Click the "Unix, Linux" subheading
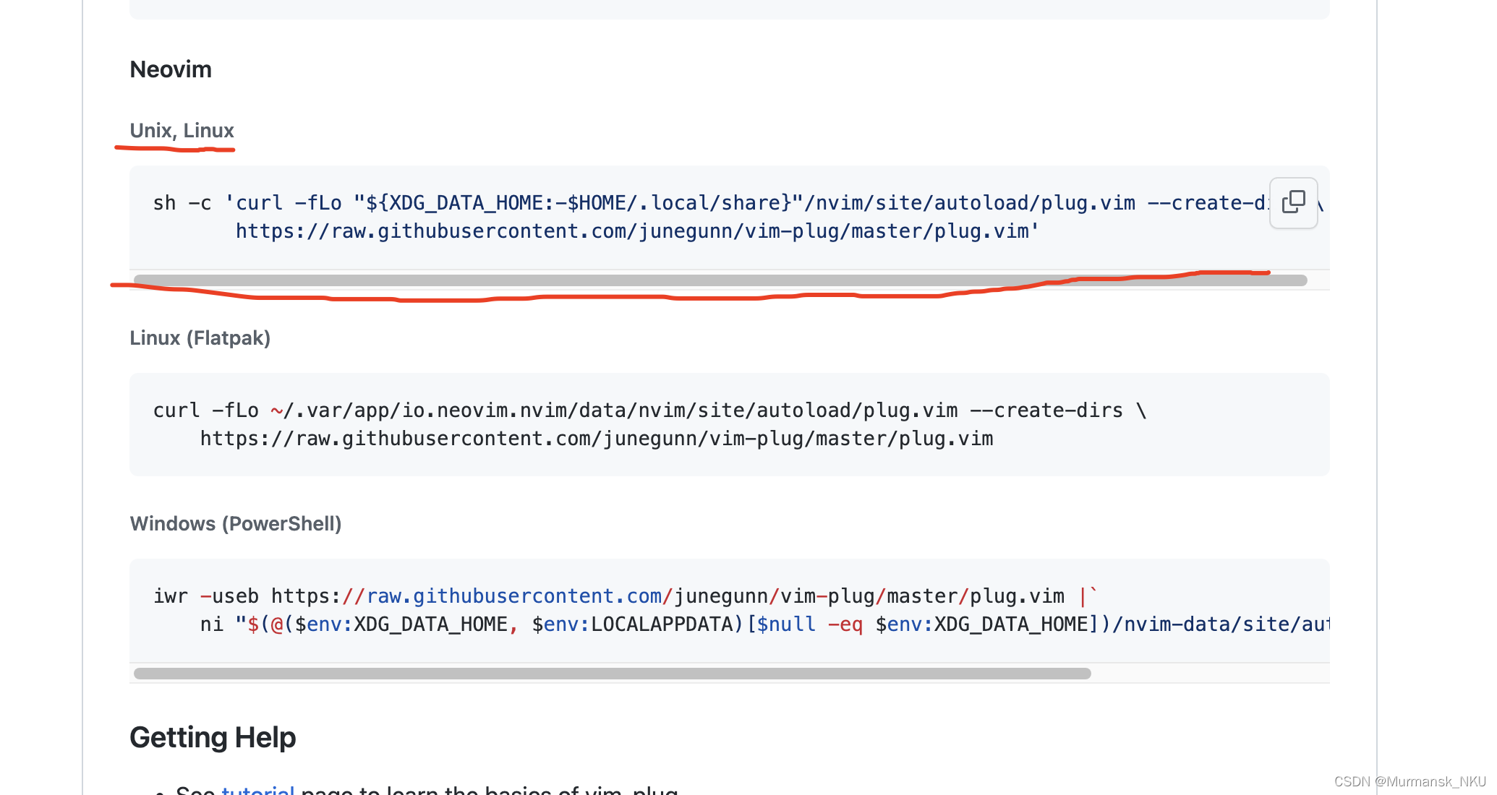 (182, 131)
